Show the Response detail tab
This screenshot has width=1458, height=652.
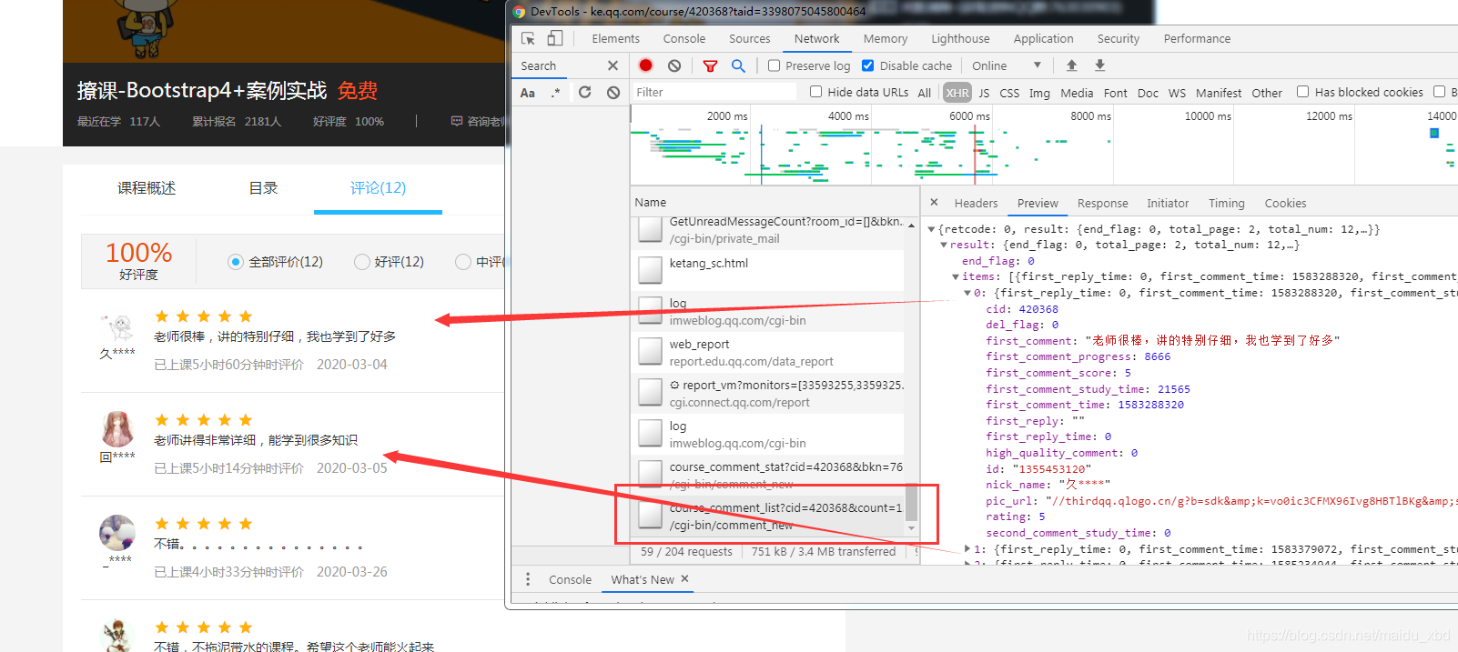pyautogui.click(x=1102, y=203)
